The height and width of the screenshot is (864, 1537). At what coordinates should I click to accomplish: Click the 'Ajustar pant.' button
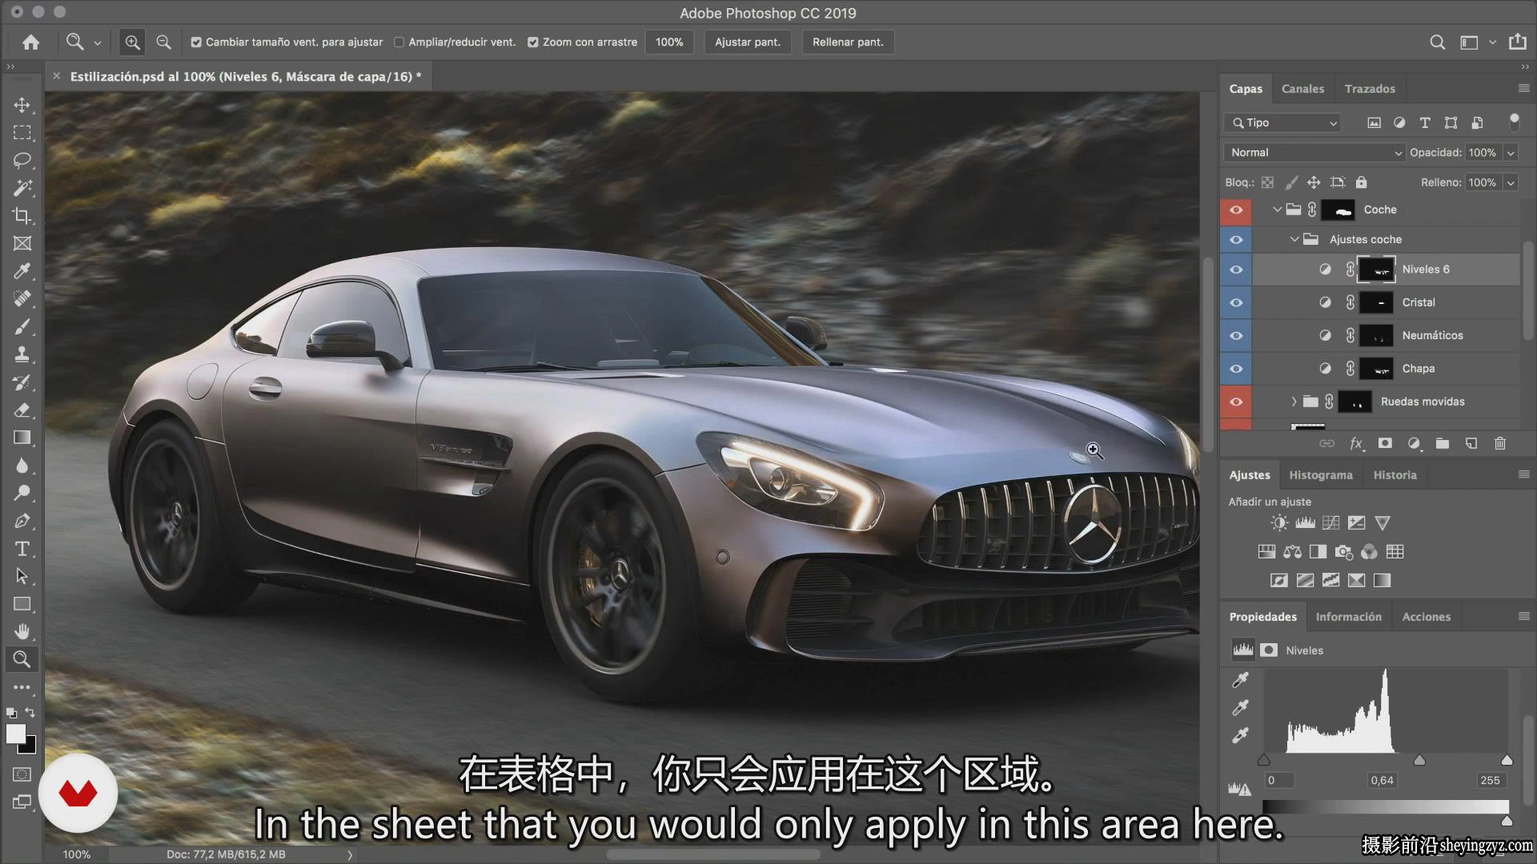click(x=748, y=42)
